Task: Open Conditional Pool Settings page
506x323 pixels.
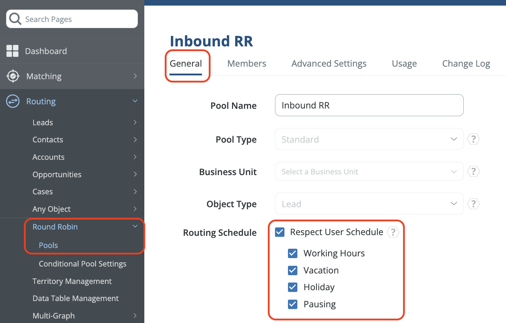Action: (x=82, y=264)
